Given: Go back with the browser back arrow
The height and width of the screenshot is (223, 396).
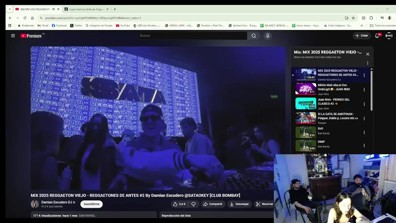Looking at the screenshot, I should (x=10, y=18).
